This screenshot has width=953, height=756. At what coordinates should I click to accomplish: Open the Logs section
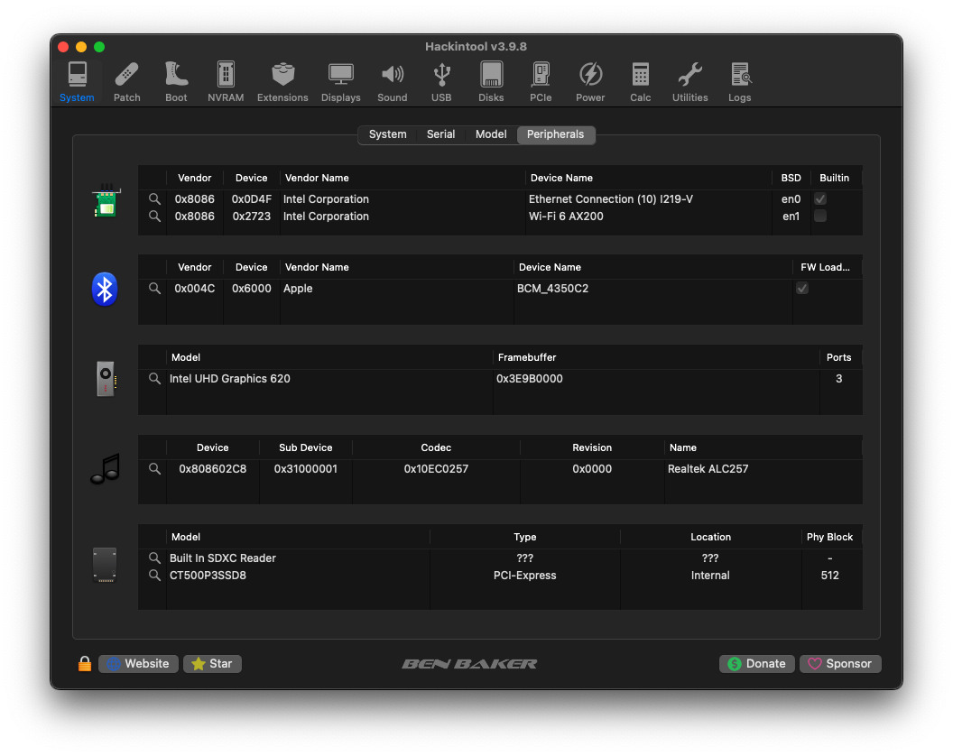(740, 81)
